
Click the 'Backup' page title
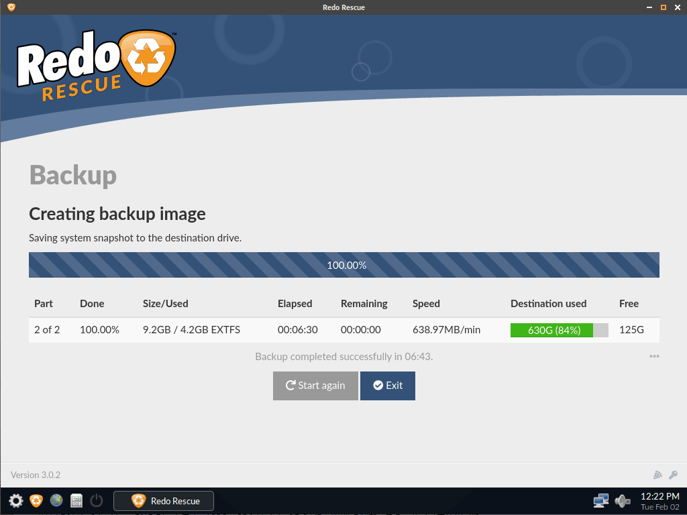pos(73,176)
